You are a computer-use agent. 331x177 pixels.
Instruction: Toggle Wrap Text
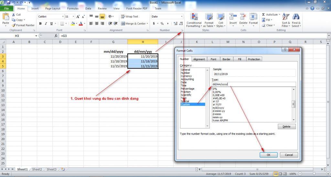point(130,17)
